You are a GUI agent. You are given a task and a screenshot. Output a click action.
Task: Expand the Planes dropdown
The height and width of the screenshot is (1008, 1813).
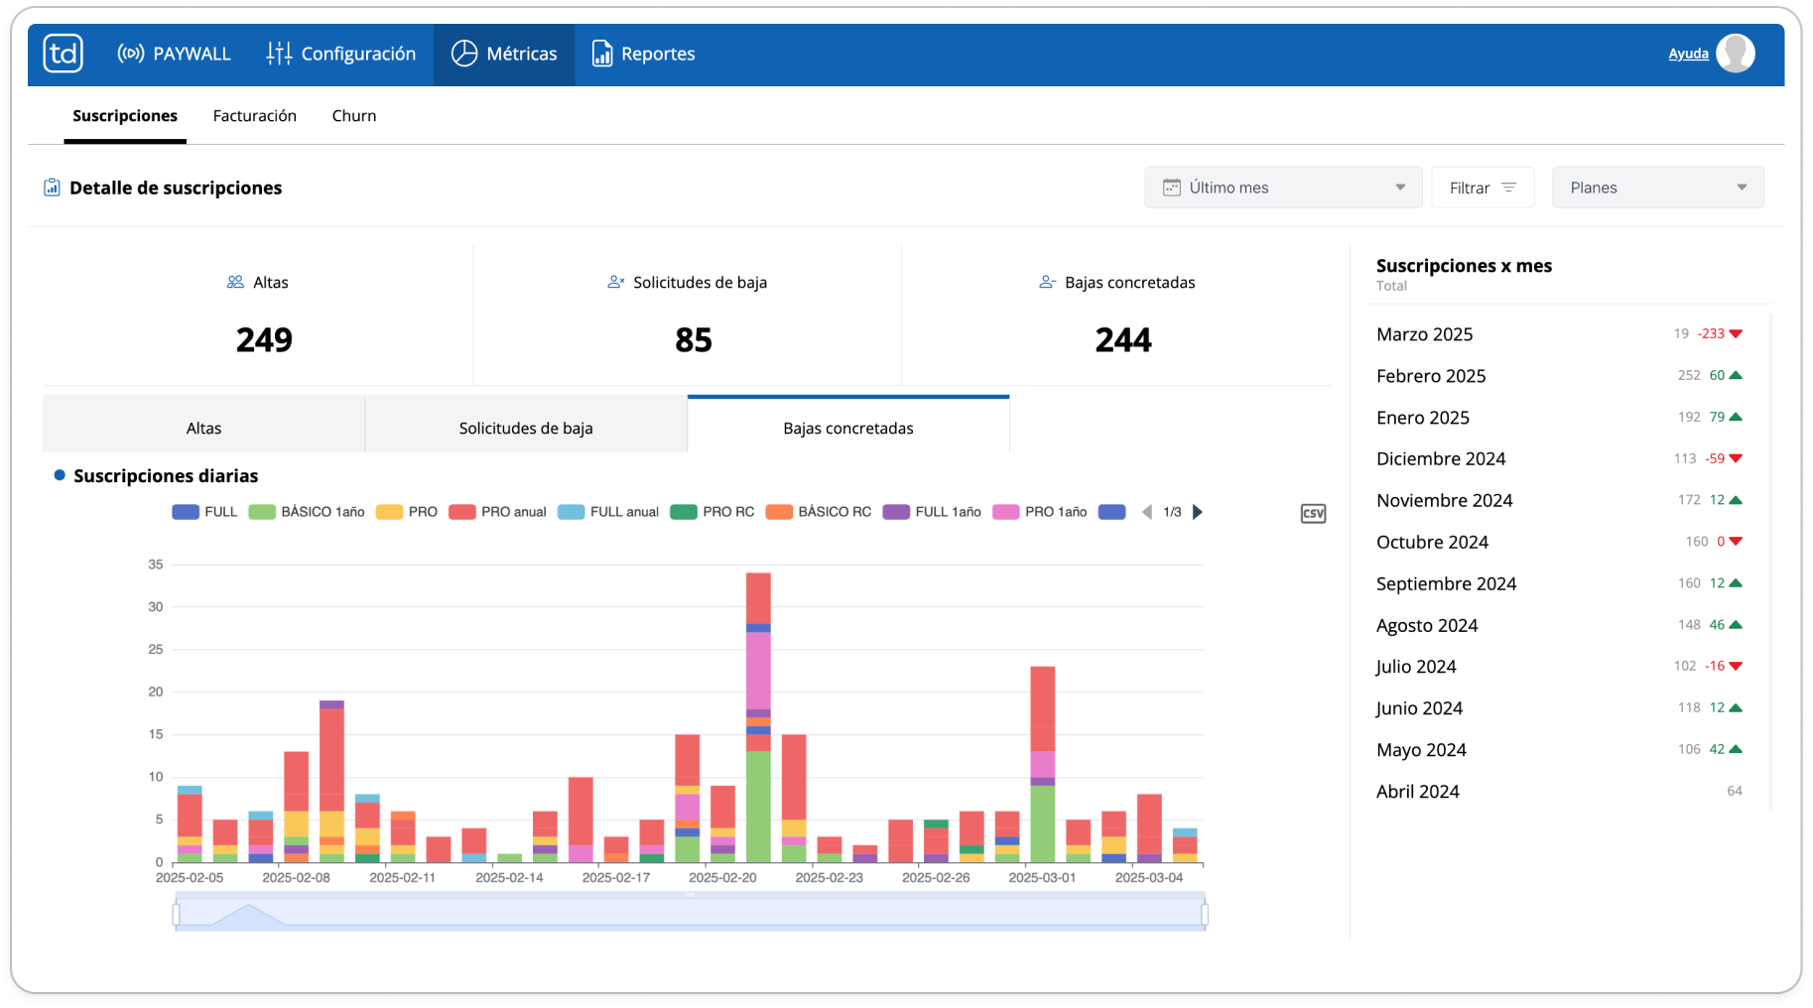pos(1657,188)
